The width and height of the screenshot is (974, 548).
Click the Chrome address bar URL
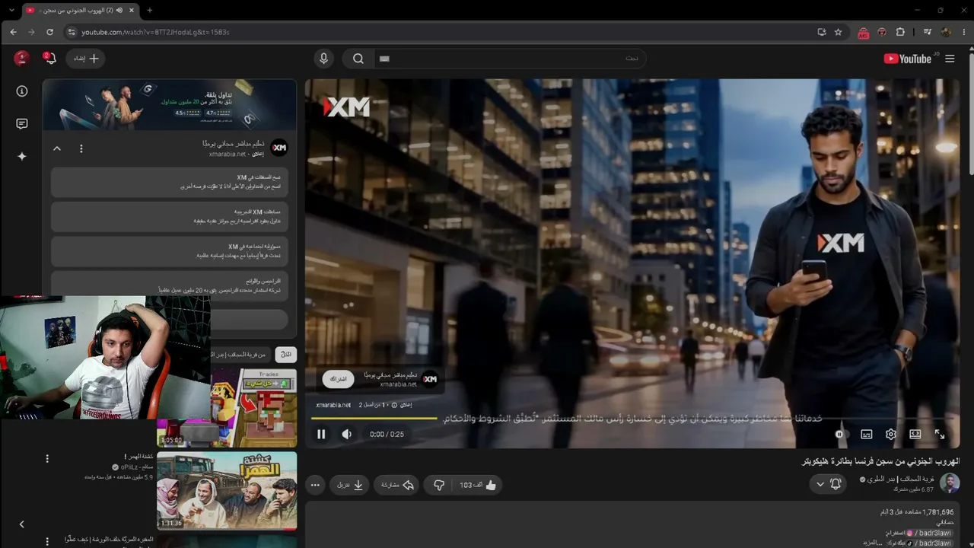pos(155,32)
